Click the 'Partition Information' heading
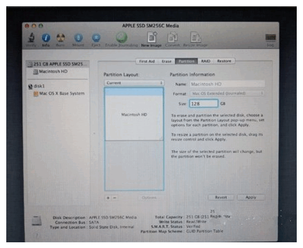 (x=193, y=75)
